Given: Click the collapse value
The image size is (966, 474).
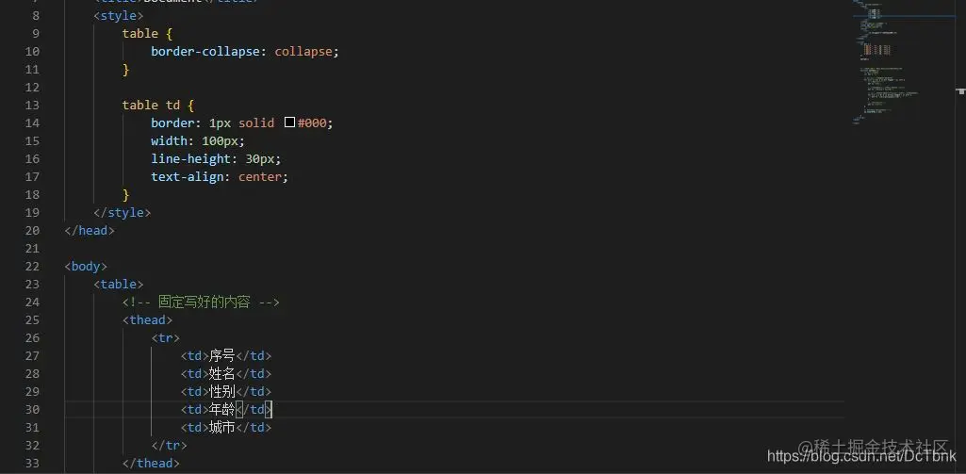Looking at the screenshot, I should coord(303,51).
